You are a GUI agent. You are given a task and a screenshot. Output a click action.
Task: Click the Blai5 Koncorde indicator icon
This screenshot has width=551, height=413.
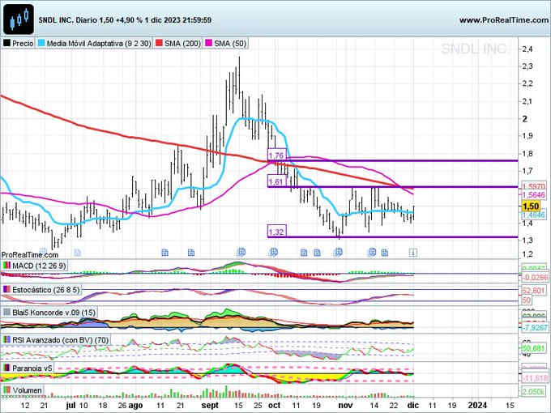pyautogui.click(x=6, y=312)
